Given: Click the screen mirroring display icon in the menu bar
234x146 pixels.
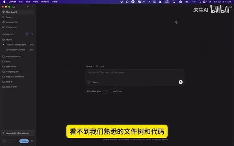Looking at the screenshot, I should tap(154, 2).
